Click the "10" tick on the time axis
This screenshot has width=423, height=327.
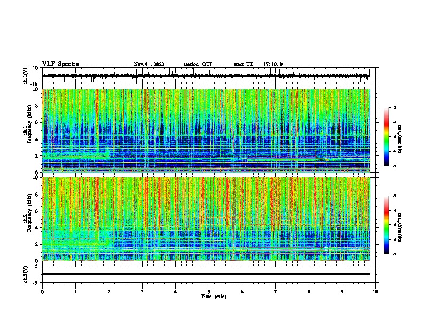tap(375, 292)
